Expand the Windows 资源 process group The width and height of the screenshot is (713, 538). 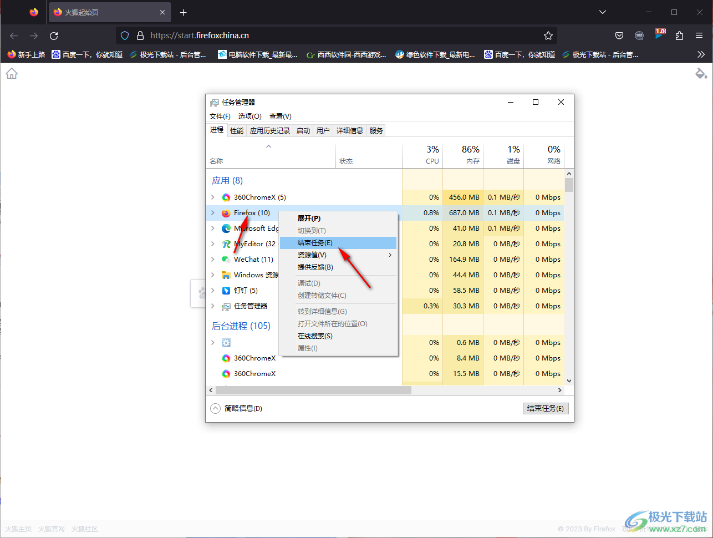(213, 275)
